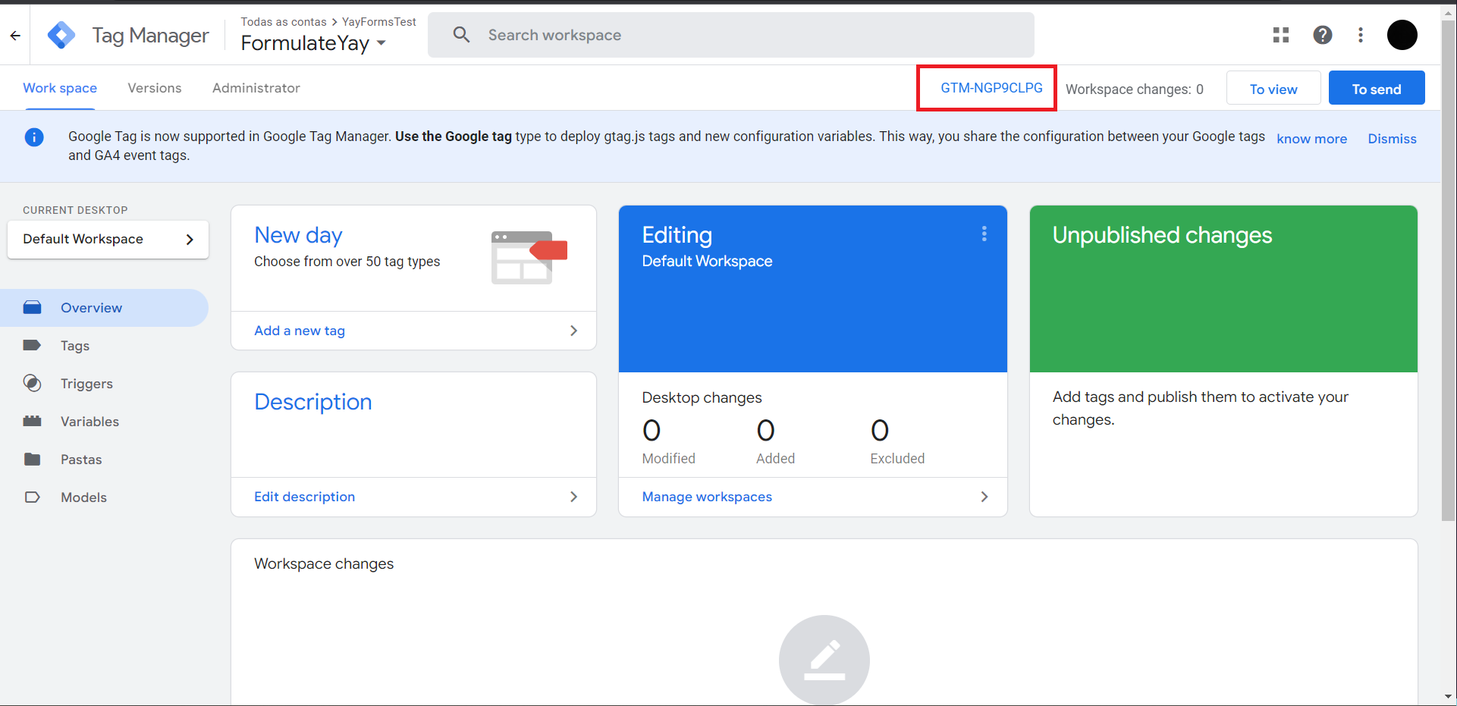Switch to the Administrator tab
The image size is (1457, 706).
pyautogui.click(x=256, y=88)
